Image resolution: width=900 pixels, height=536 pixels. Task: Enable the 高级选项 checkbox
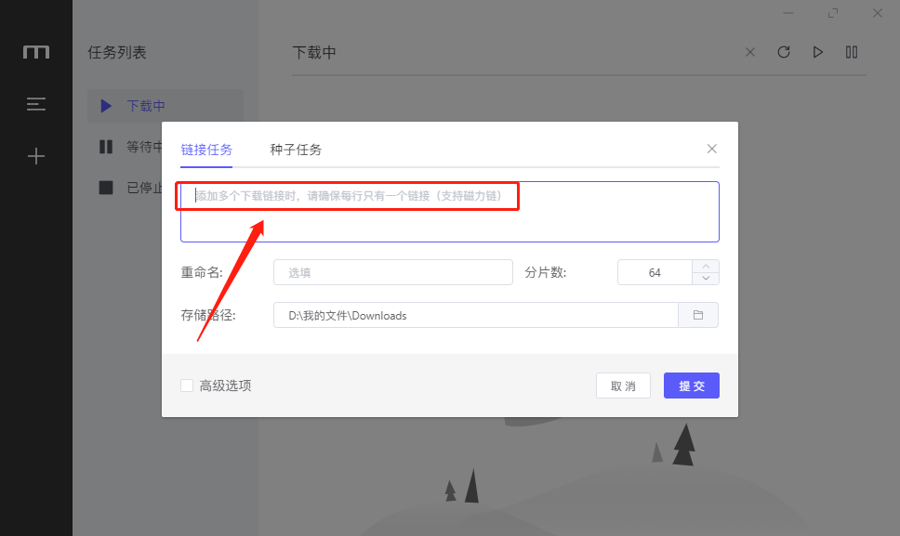[187, 386]
